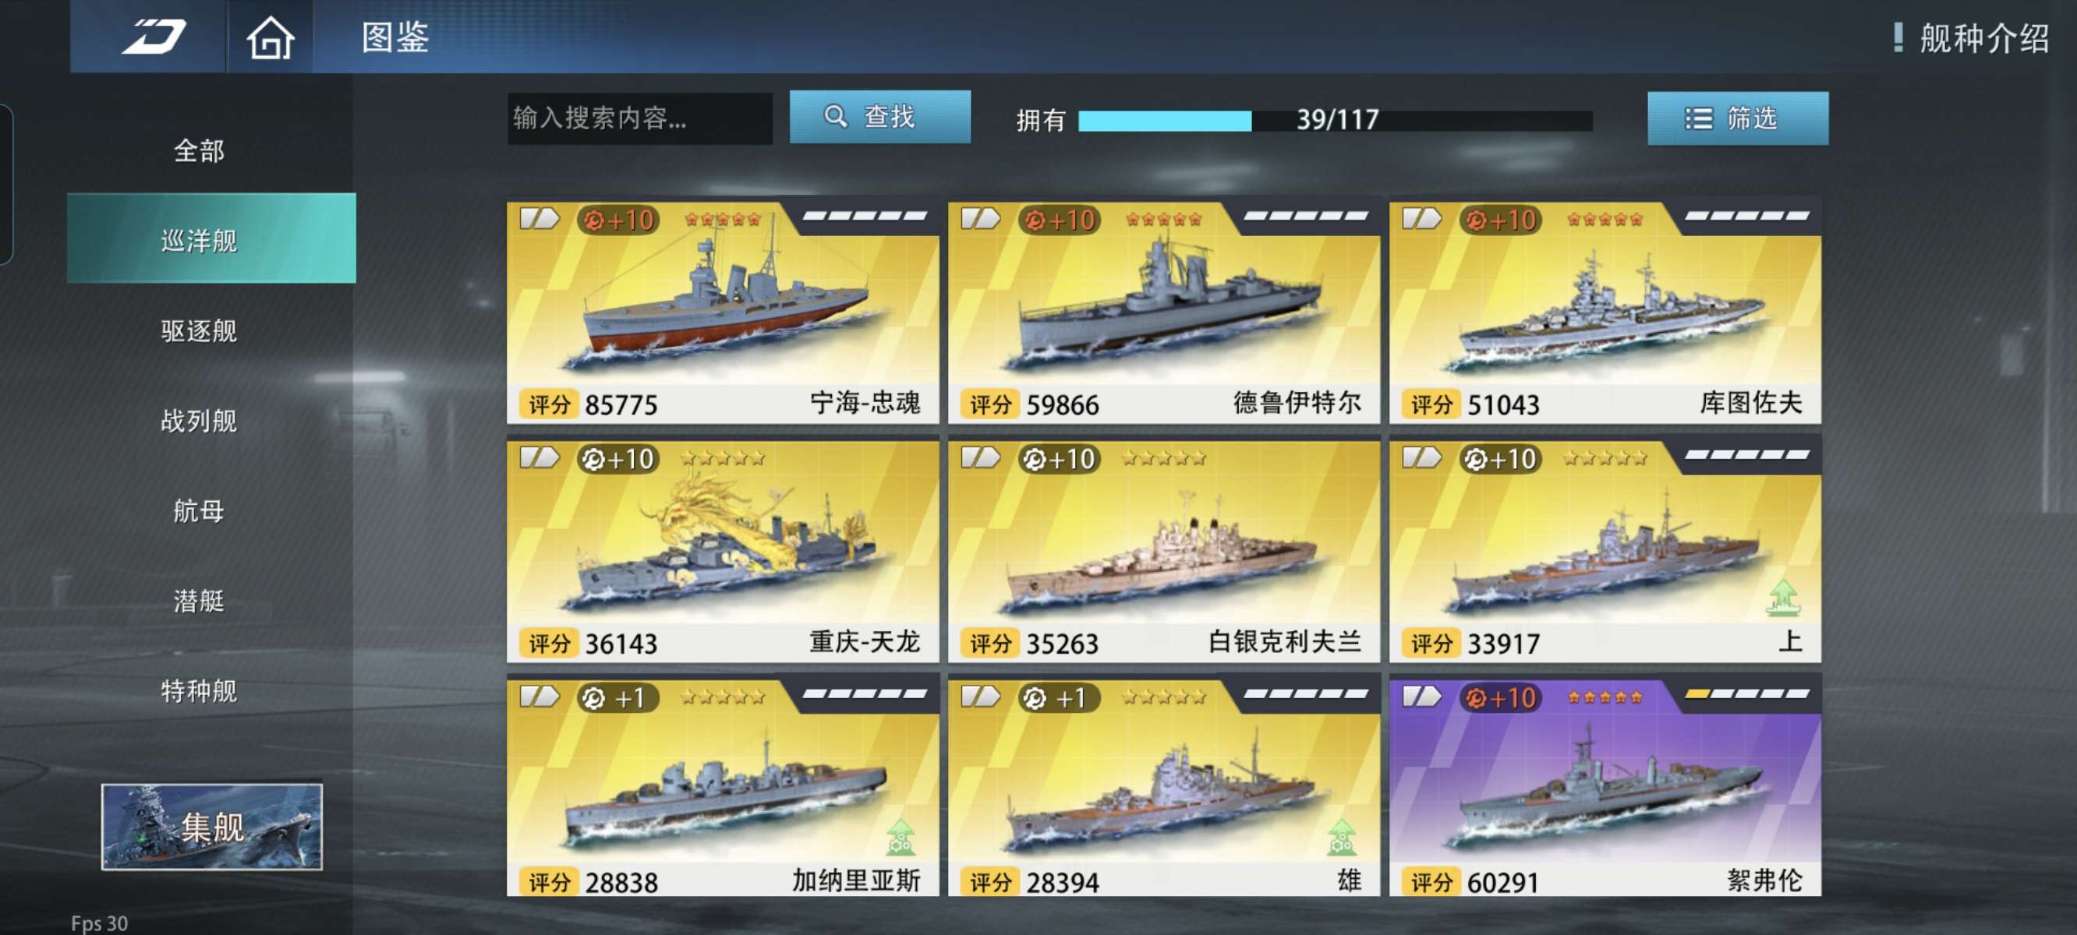This screenshot has width=2077, height=935.
Task: Click the ship-type flag icon on 德鲁伊特尔
Action: point(981,218)
